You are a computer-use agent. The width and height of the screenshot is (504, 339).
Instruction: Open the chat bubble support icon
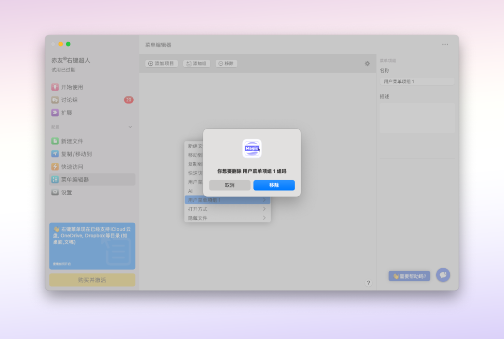pyautogui.click(x=443, y=275)
